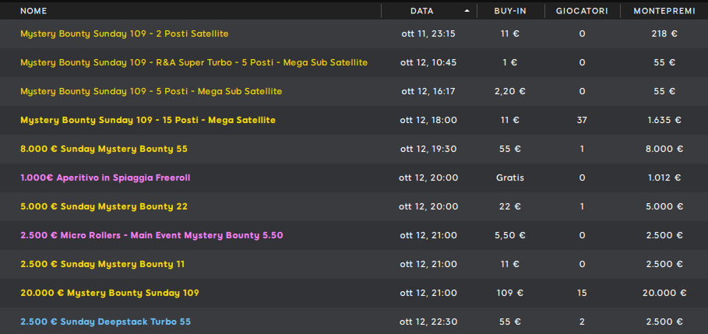Select 8.000 € Sunday Mystery Bounty 55
This screenshot has height=334, width=708.
pos(104,149)
